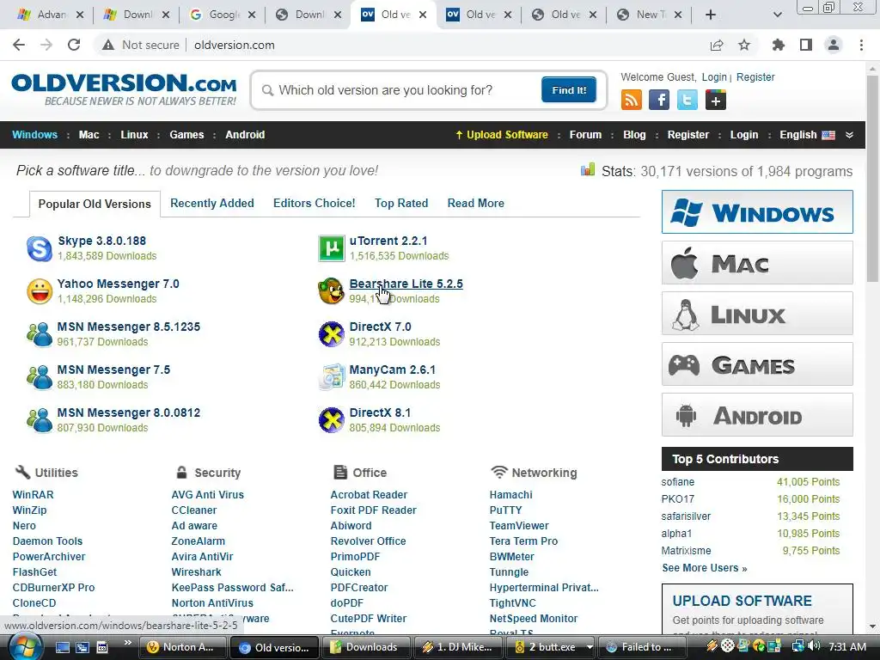Open the butt.exe taskbar group arrow

click(590, 647)
